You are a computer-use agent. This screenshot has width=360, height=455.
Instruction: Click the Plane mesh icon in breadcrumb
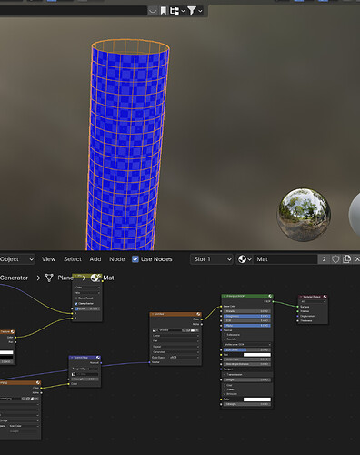[x=49, y=278]
